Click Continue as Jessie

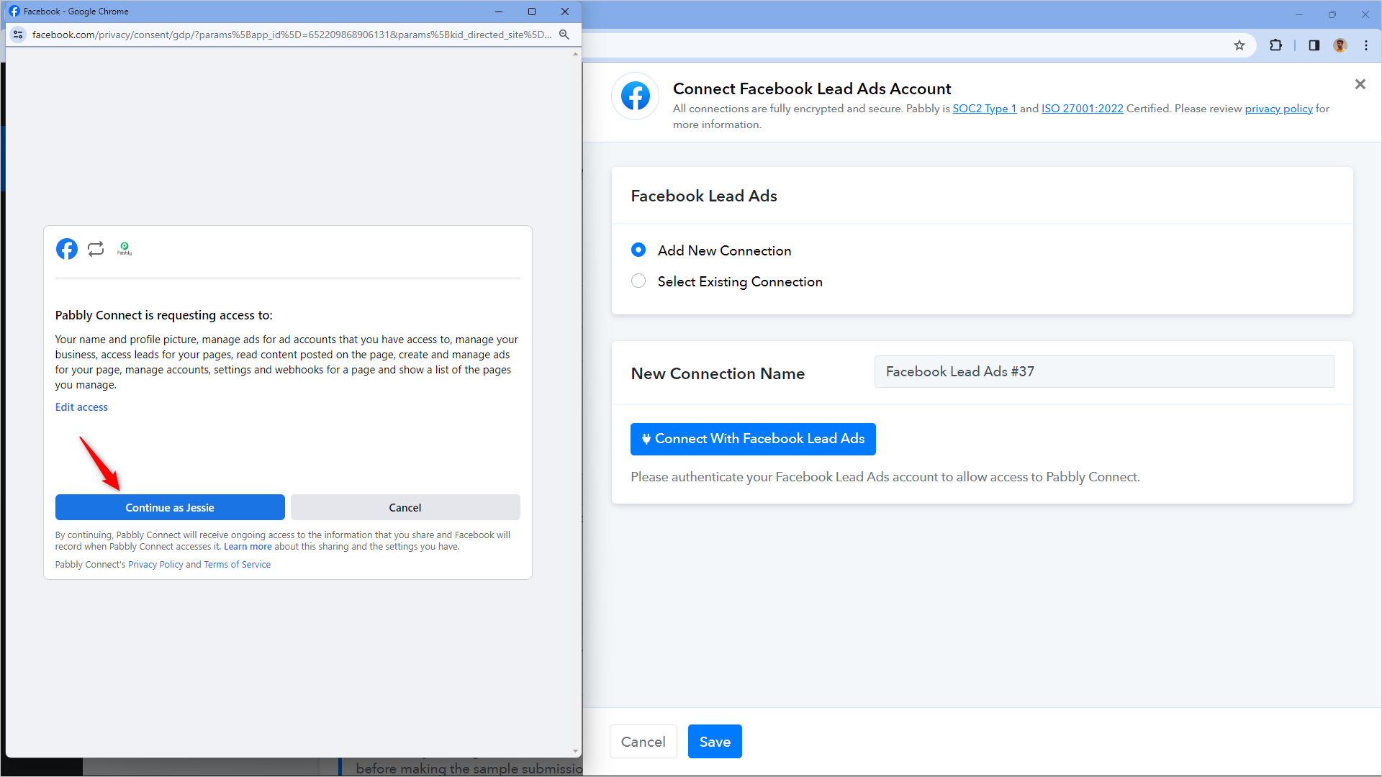[170, 507]
